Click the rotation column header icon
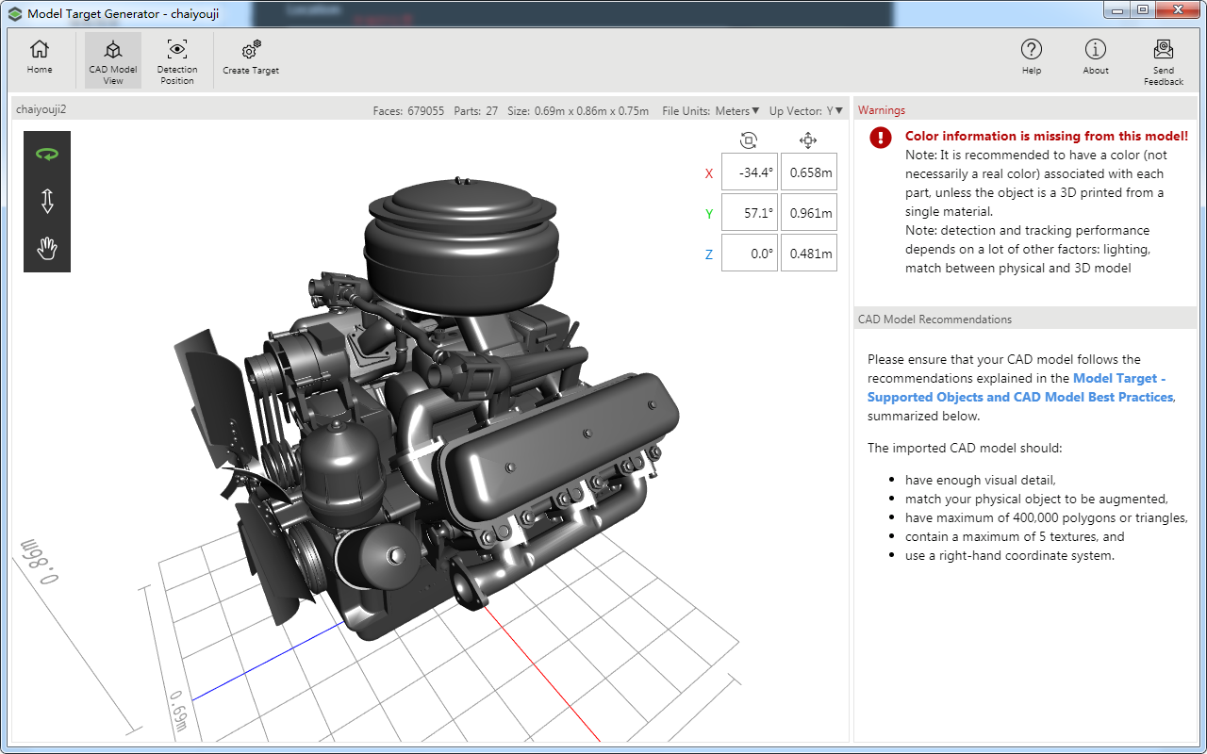This screenshot has height=754, width=1207. pos(749,140)
